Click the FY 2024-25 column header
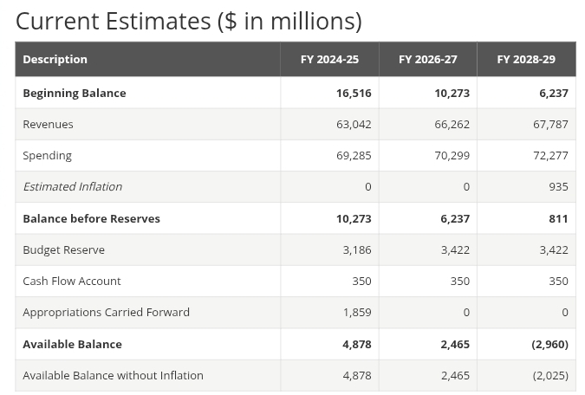The image size is (585, 395). (x=329, y=60)
